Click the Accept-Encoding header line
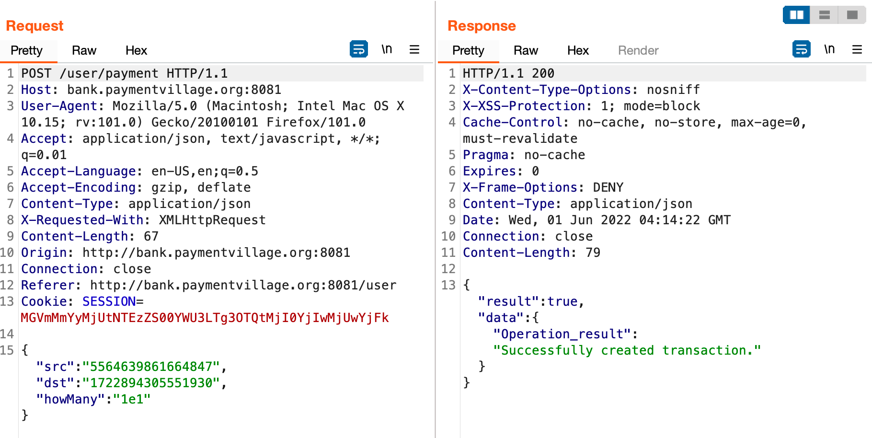Viewport: 872px width, 438px height. pyautogui.click(x=136, y=187)
